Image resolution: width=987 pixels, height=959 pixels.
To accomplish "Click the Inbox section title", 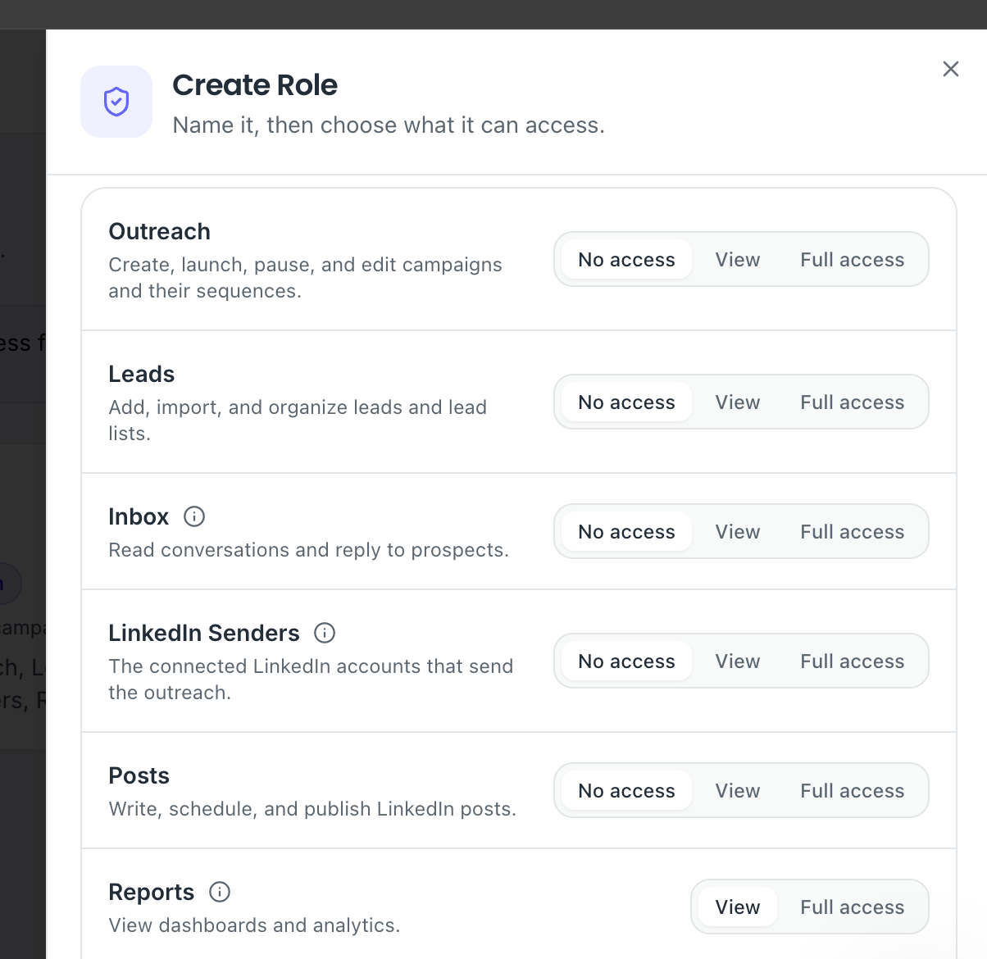I will point(139,517).
